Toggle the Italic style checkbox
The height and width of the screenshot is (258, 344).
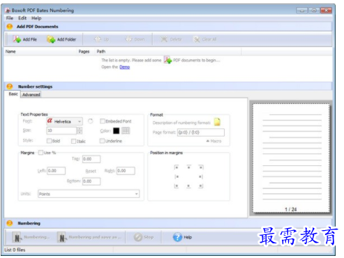point(73,141)
